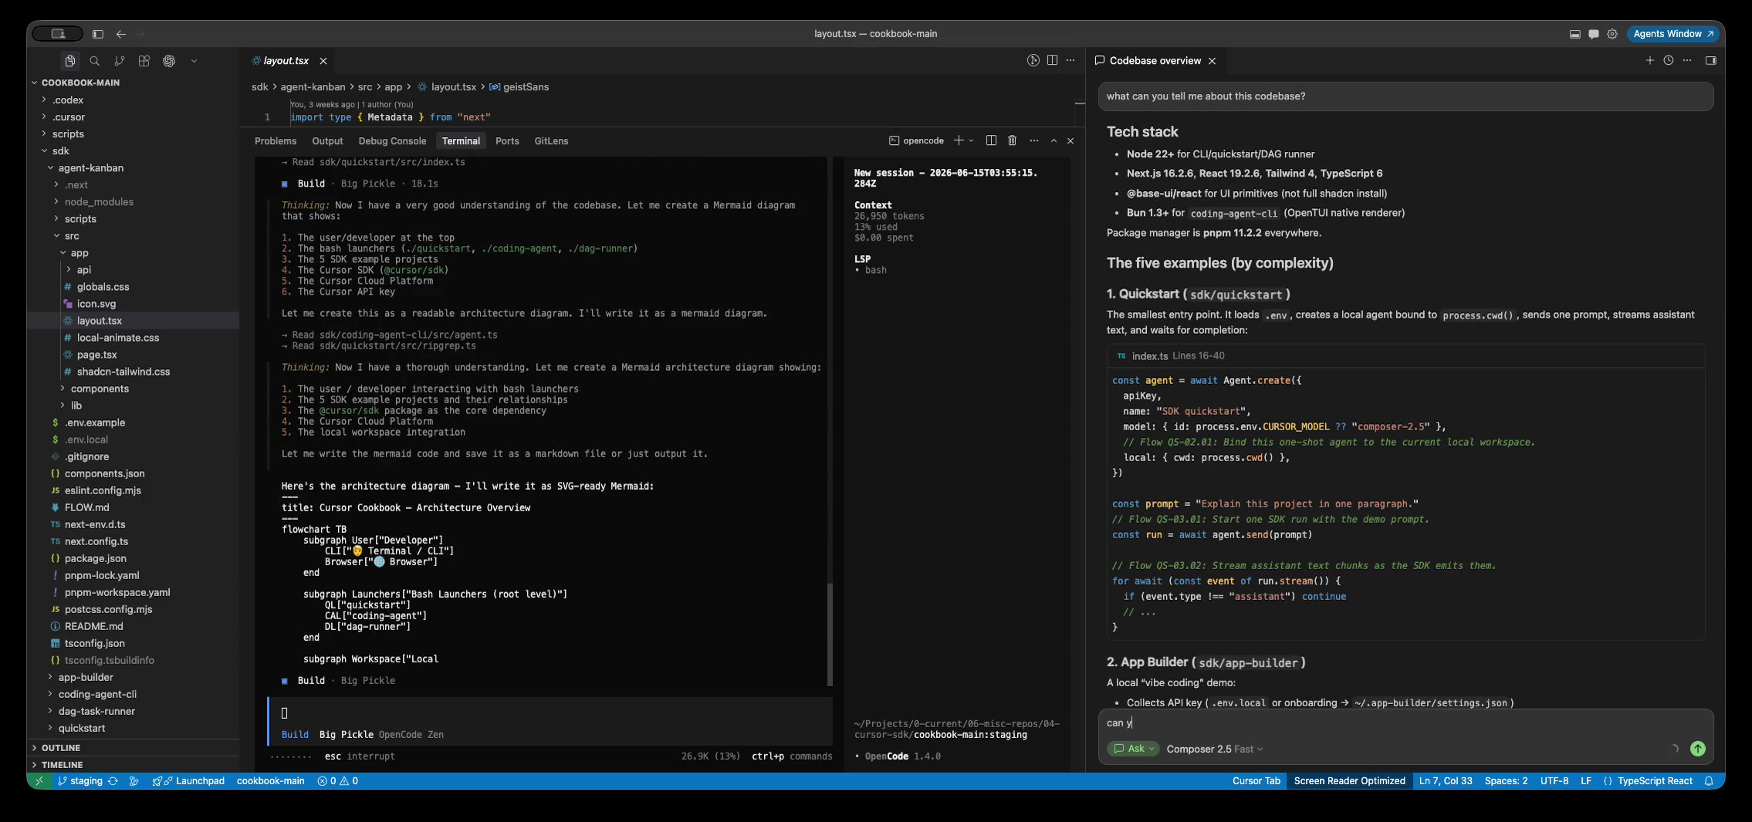Image resolution: width=1752 pixels, height=822 pixels.
Task: Open the Composer 2.5 model selector
Action: pos(1214,749)
